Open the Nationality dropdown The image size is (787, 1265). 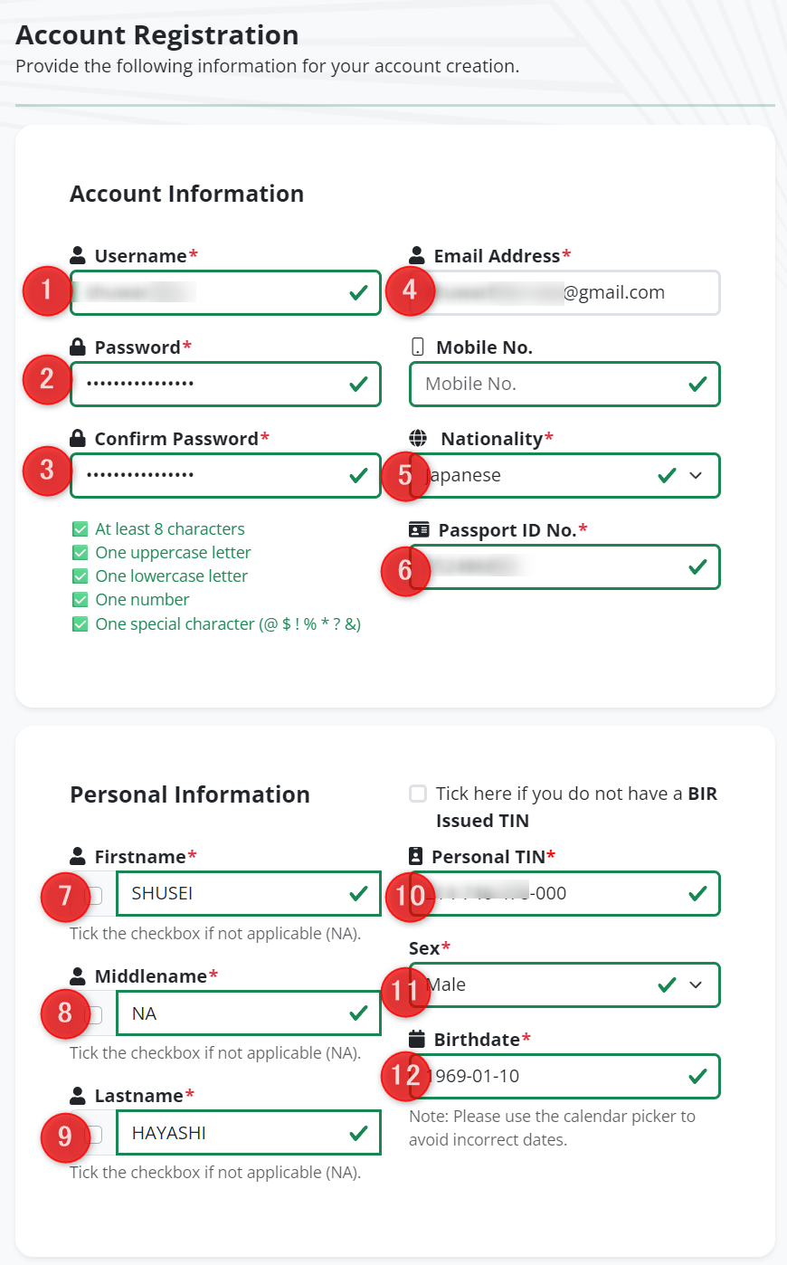click(x=564, y=475)
